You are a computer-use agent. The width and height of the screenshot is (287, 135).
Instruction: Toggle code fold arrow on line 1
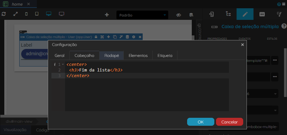pyautogui.click(x=63, y=65)
